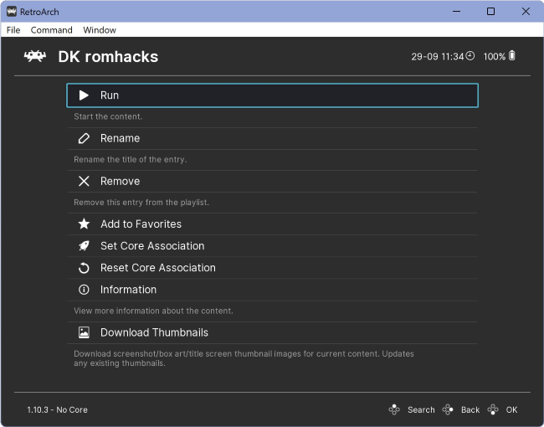
Task: Click the circular arrow Reset Core Association icon
Action: coord(84,268)
